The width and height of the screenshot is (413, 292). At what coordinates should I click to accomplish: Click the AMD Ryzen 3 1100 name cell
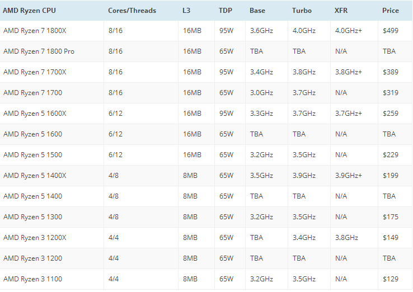click(x=32, y=279)
